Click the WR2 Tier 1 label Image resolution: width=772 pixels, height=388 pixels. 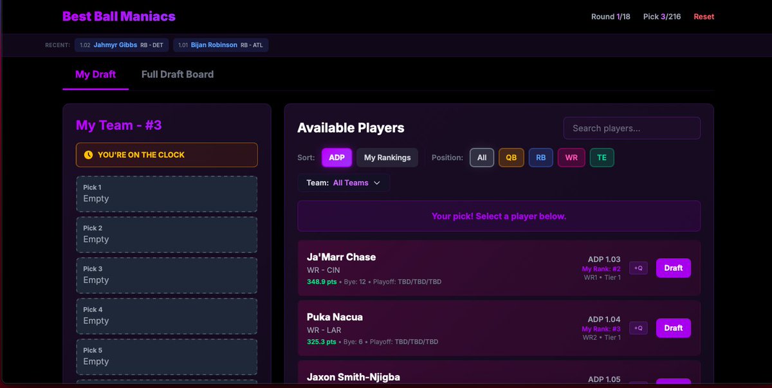602,338
